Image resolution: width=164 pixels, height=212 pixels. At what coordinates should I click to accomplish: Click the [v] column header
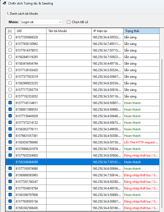click(10, 31)
